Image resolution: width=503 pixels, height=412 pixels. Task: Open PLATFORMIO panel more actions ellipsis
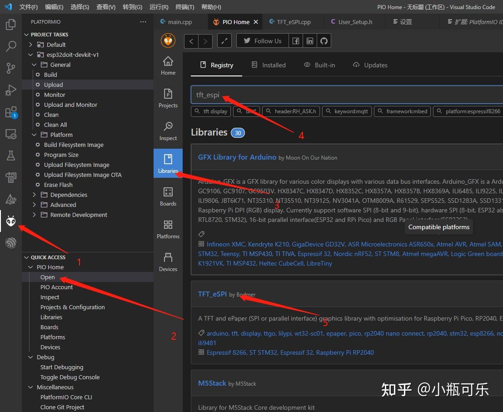pyautogui.click(x=143, y=22)
